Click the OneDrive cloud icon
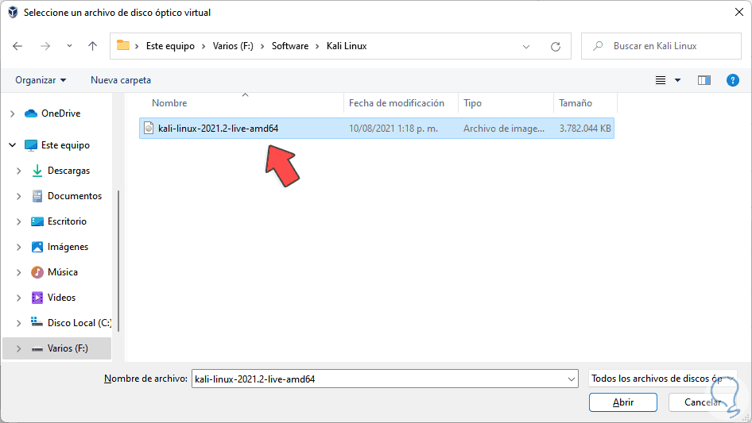The height and width of the screenshot is (423, 752). coord(31,113)
